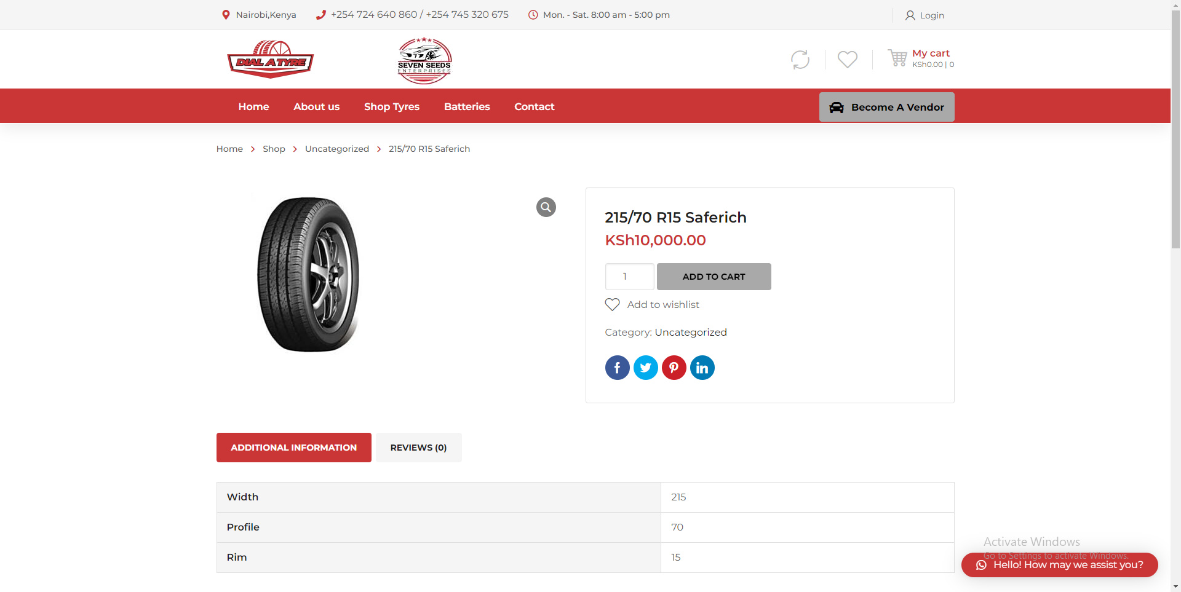
Task: Open the wishlist heart icon in header
Action: [848, 60]
